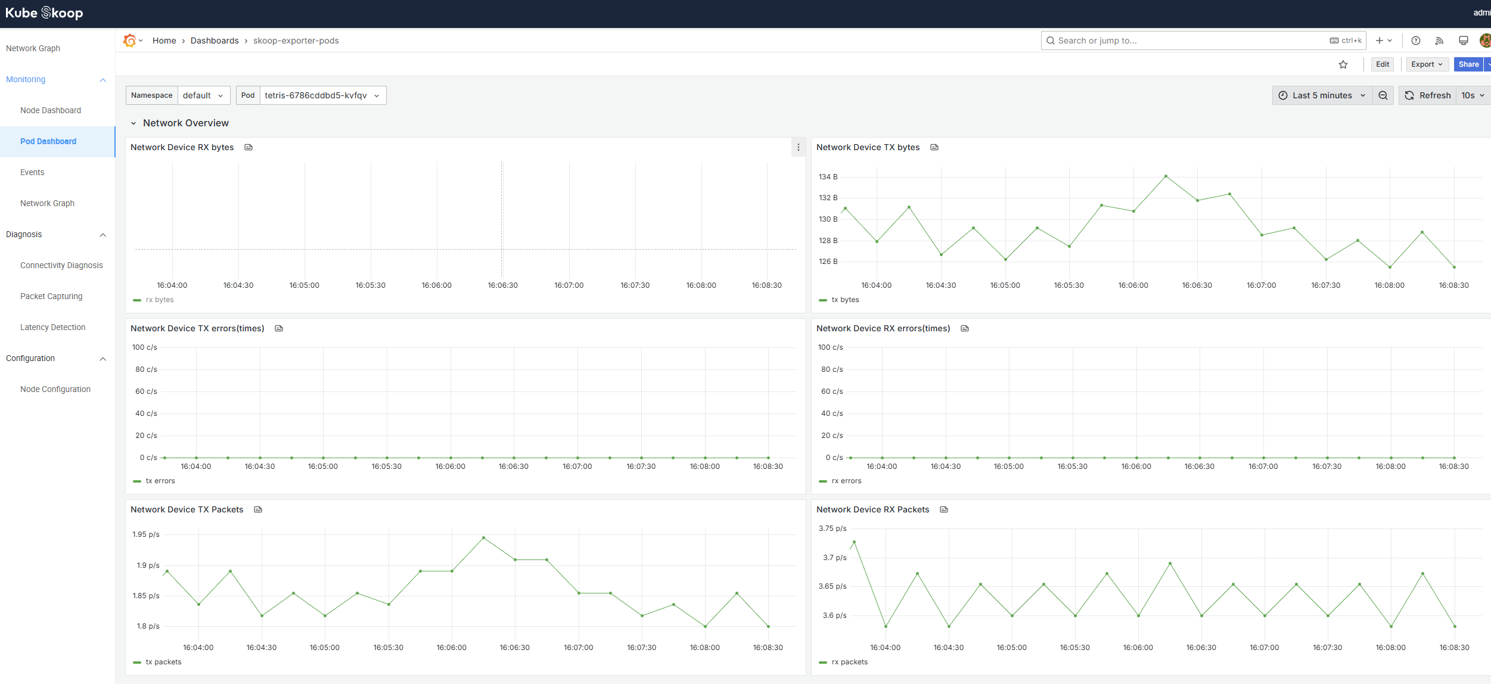Image resolution: width=1491 pixels, height=684 pixels.
Task: Click the blue Share button
Action: [x=1468, y=64]
